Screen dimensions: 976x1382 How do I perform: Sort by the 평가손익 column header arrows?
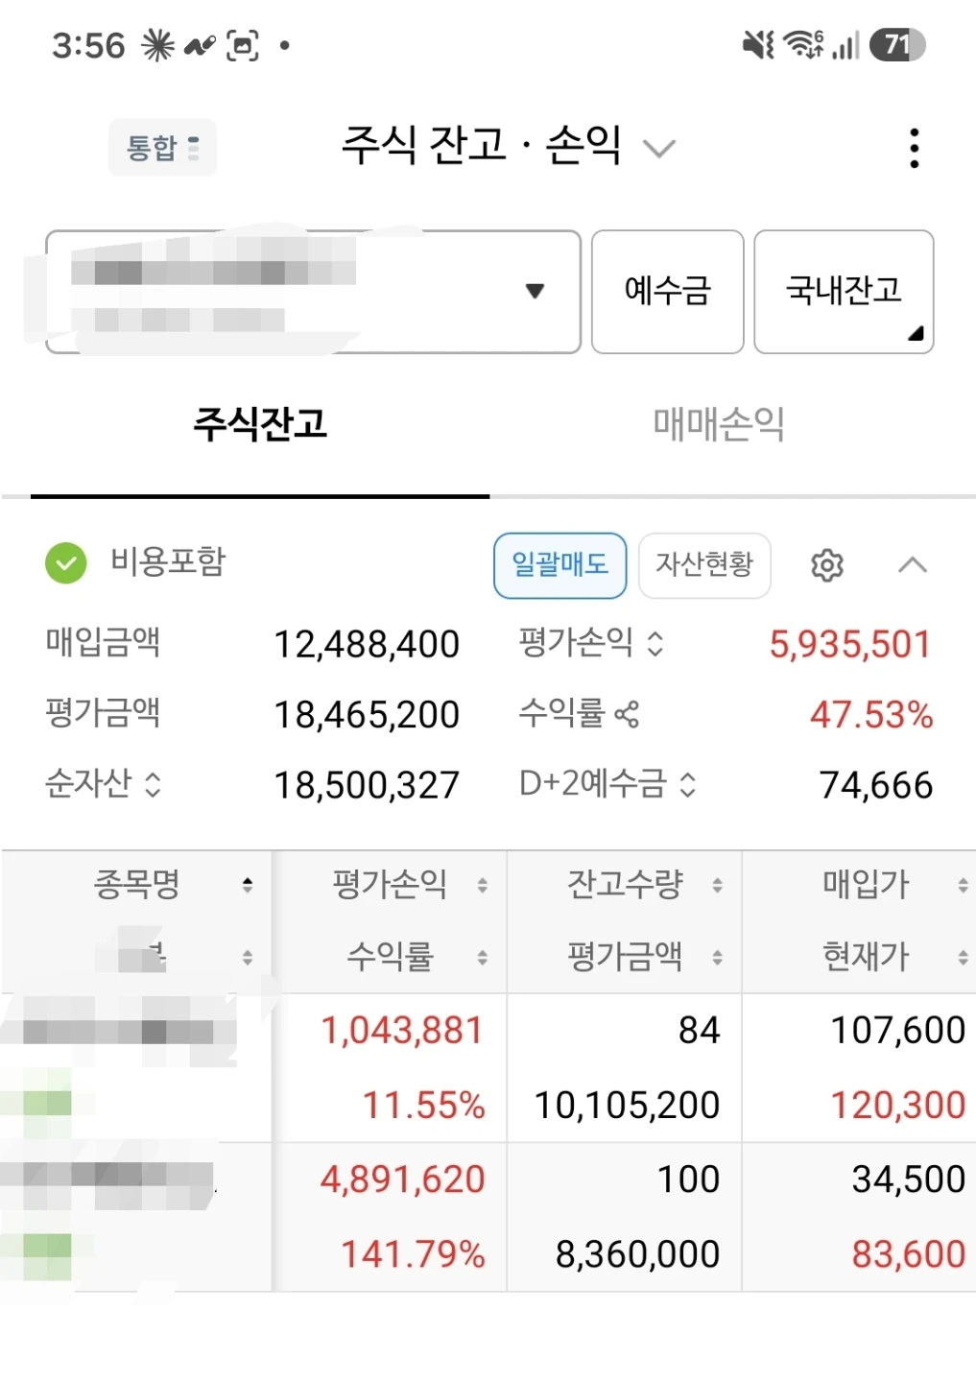483,885
